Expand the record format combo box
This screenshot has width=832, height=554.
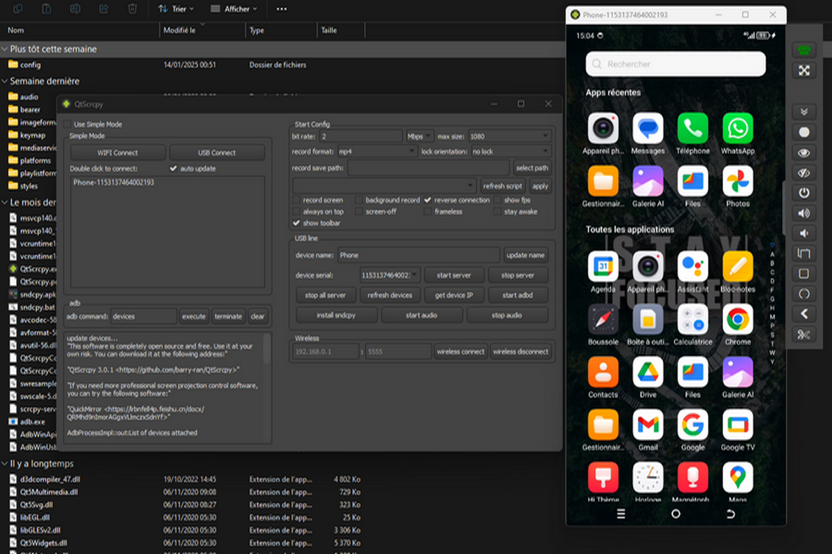click(x=376, y=152)
